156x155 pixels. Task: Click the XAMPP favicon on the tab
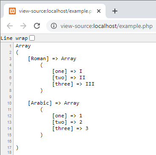[12, 11]
